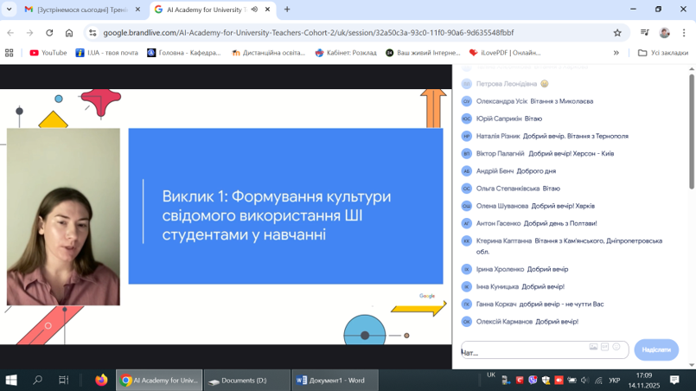Viewport: 696px width, 391px height.
Task: Switch to the Gmail Зустрінемося сьогодні tab
Action: (x=76, y=10)
